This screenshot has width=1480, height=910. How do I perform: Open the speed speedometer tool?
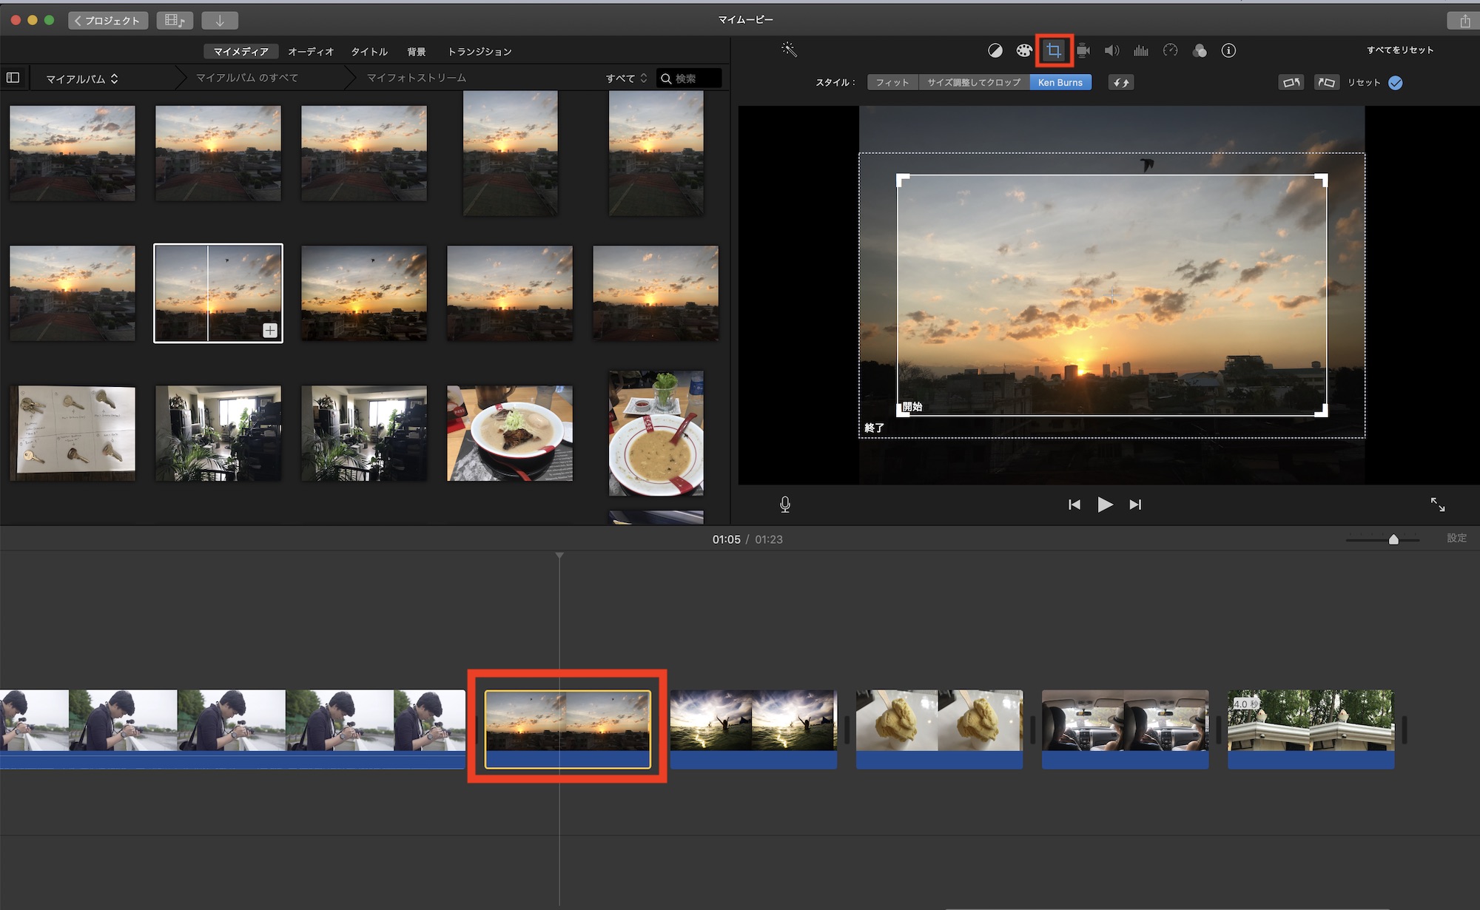click(x=1170, y=50)
